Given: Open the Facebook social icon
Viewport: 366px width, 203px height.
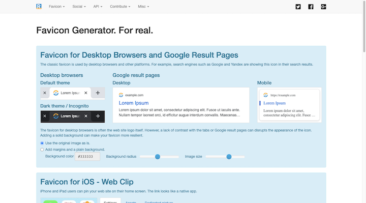Looking at the screenshot, I should coord(311,7).
